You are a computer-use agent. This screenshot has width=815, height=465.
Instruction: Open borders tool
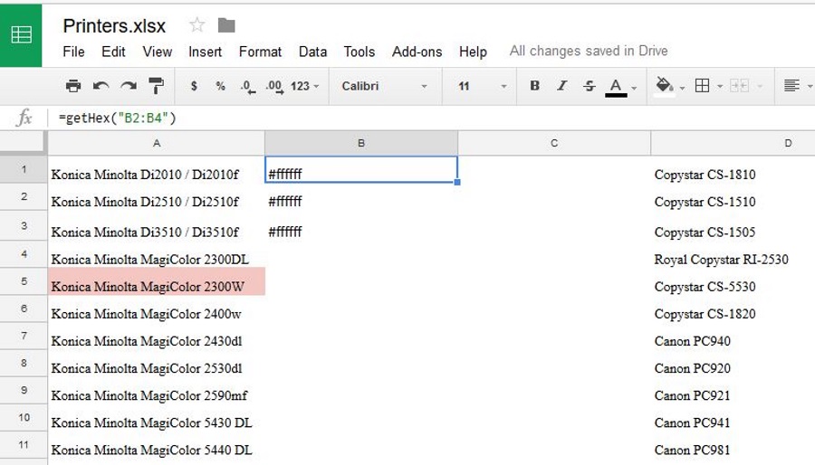[702, 86]
